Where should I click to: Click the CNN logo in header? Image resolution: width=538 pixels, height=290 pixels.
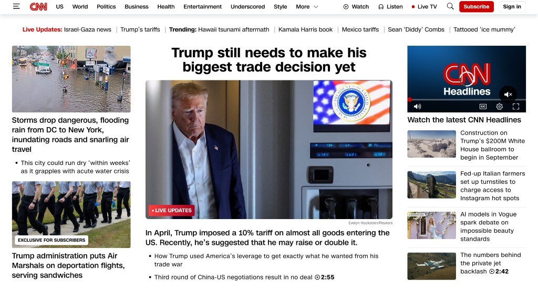(x=38, y=6)
